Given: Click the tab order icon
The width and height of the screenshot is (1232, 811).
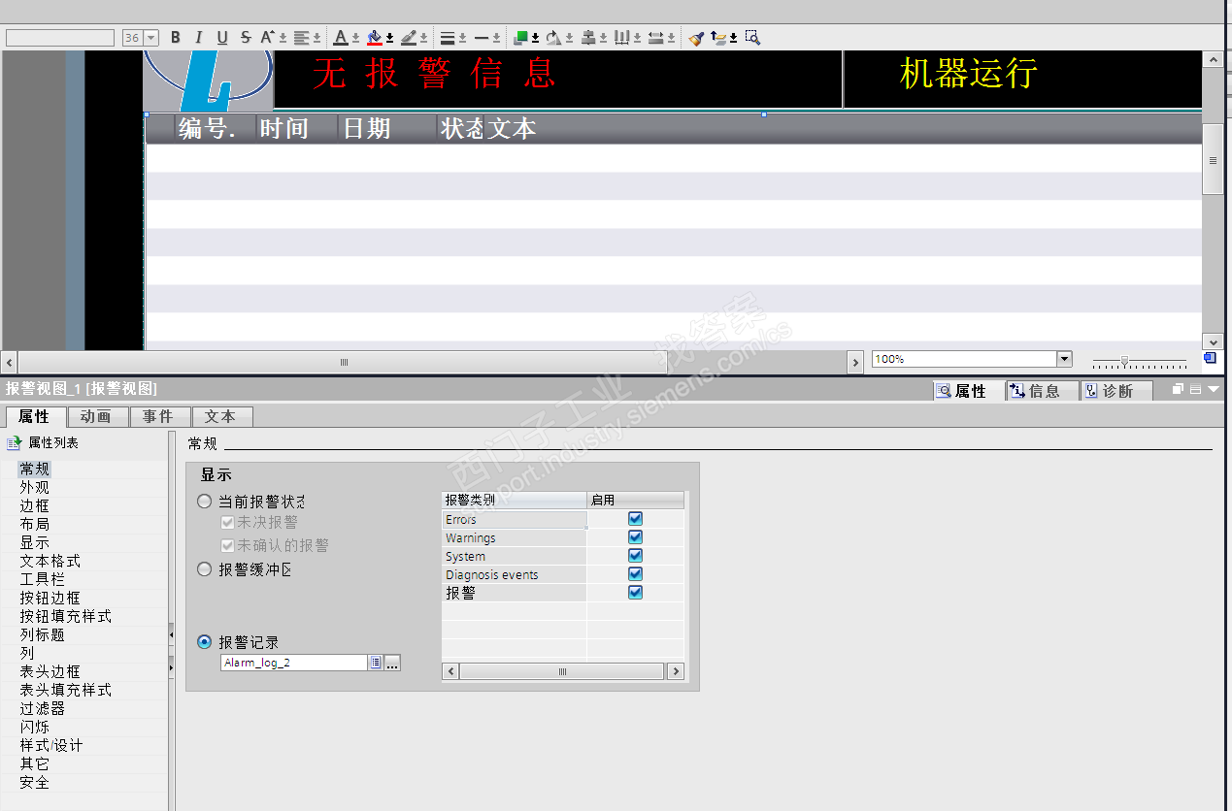Looking at the screenshot, I should (x=718, y=38).
